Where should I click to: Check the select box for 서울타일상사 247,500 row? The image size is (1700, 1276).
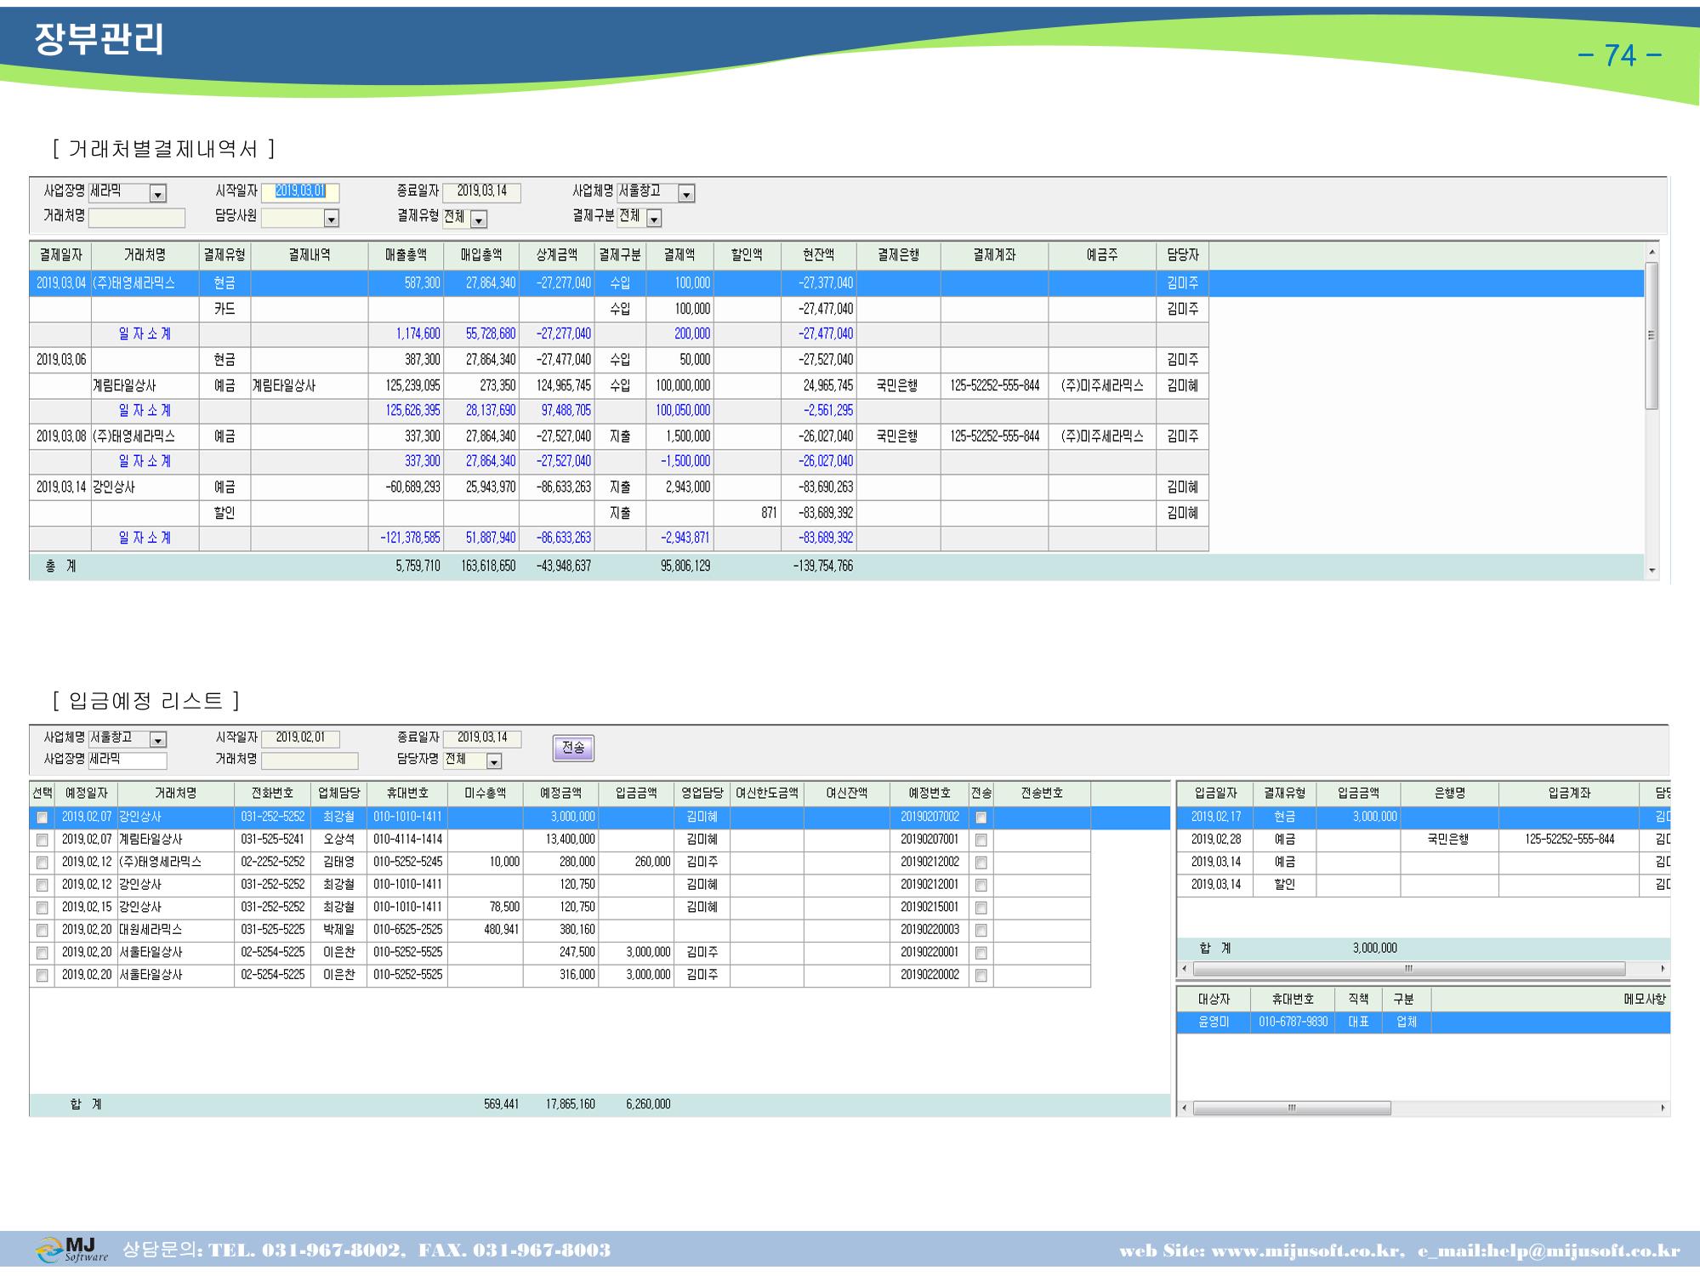tap(42, 953)
